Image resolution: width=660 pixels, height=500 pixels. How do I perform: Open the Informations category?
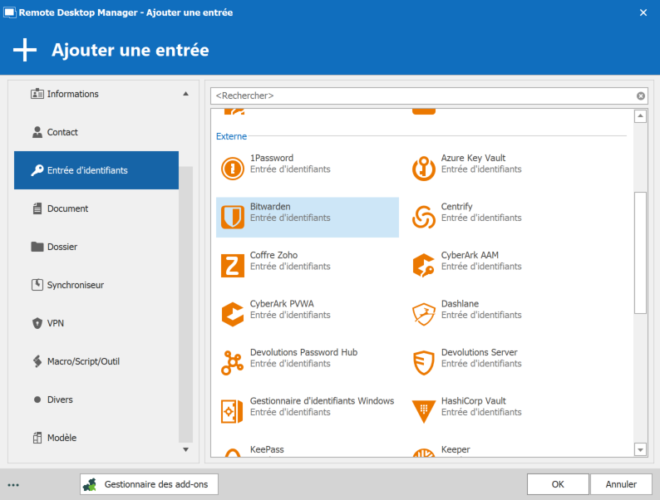click(96, 94)
